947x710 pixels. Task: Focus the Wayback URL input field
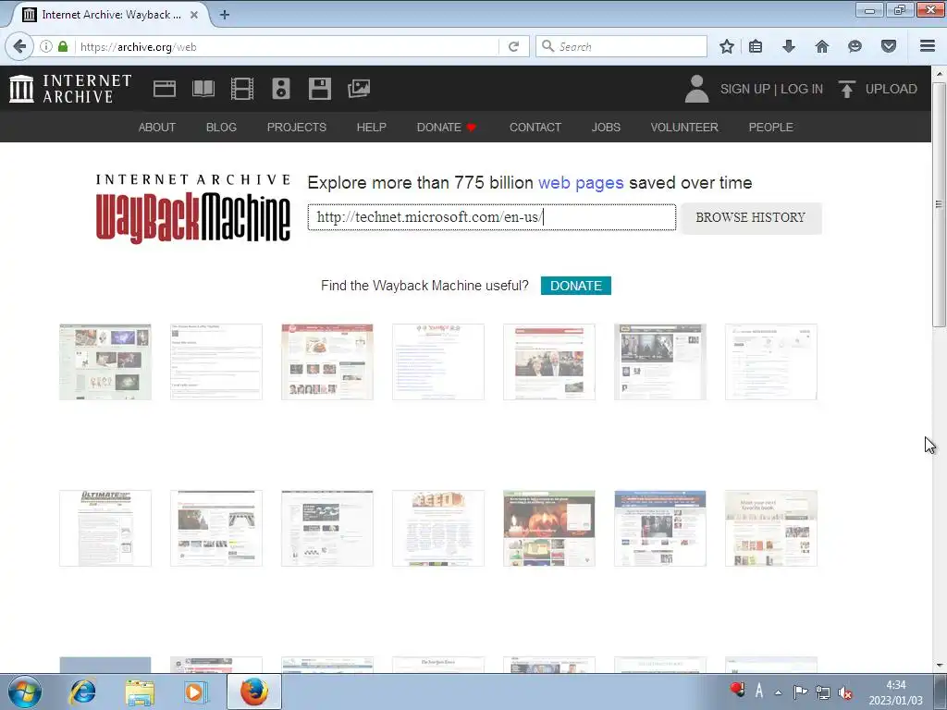coord(492,217)
